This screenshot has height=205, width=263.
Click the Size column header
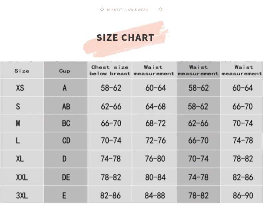point(22,71)
